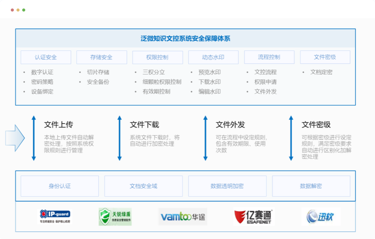Click the double arrow beside 文件密级
The width and height of the screenshot is (375, 239).
click(291, 138)
